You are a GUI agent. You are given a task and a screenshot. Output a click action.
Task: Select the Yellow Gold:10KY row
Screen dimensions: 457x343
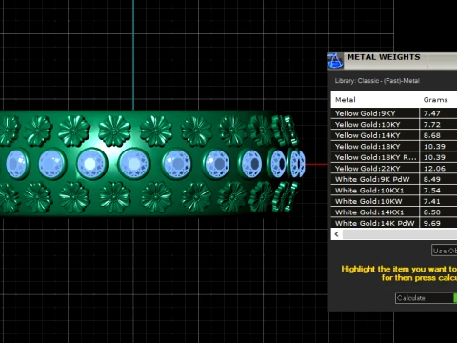394,125
